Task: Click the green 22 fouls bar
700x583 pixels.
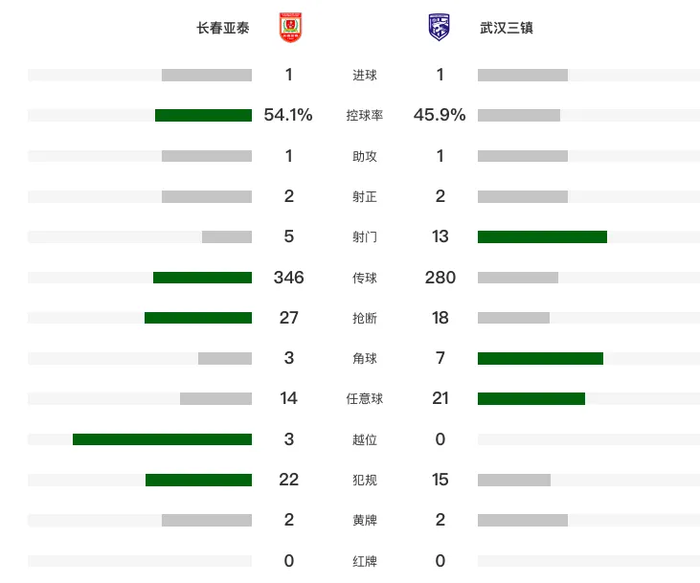Action: coord(198,480)
